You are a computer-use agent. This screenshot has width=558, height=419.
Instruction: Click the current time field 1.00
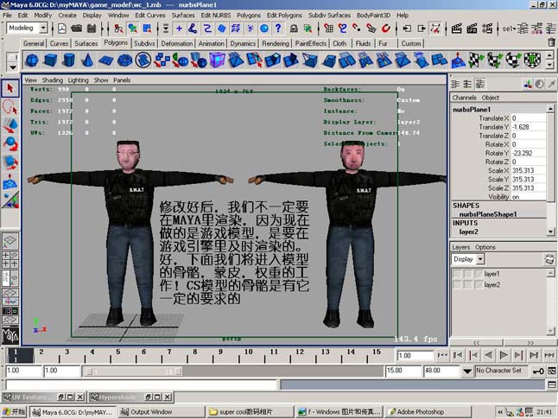[415, 355]
